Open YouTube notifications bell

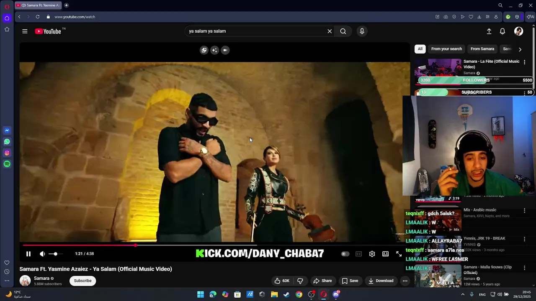(x=502, y=31)
